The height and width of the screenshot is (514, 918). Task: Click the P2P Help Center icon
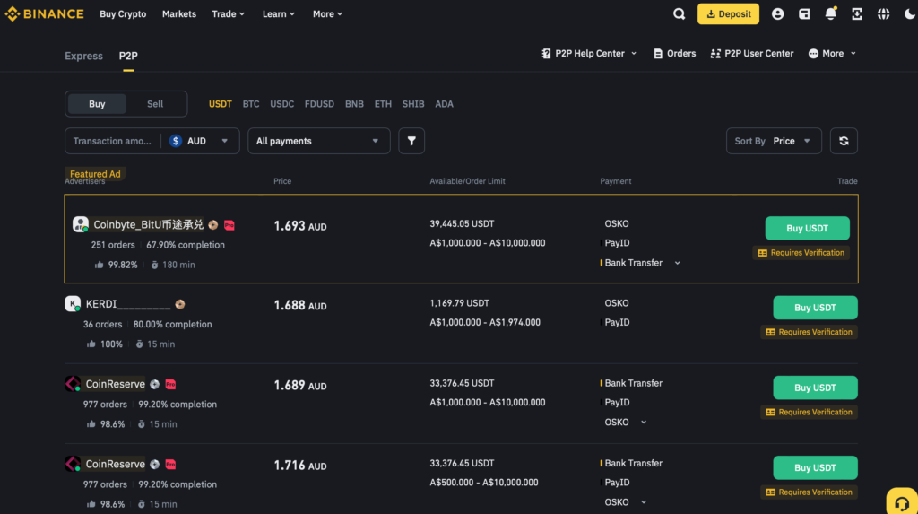click(x=546, y=53)
